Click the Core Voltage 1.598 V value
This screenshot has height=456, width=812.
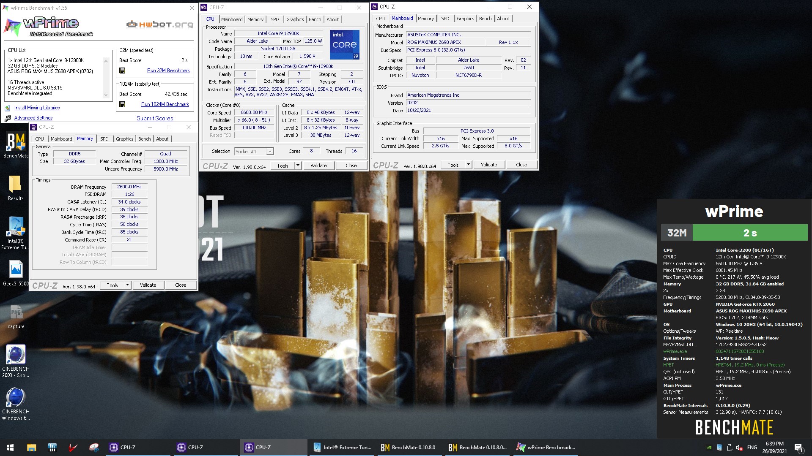pyautogui.click(x=307, y=56)
